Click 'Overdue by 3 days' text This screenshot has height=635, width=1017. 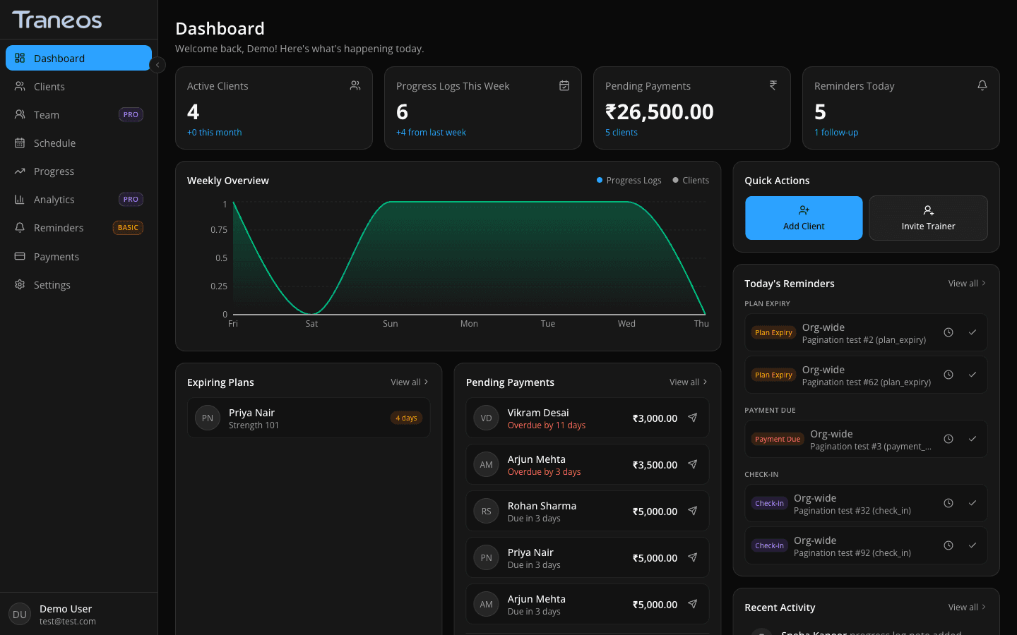click(x=544, y=472)
